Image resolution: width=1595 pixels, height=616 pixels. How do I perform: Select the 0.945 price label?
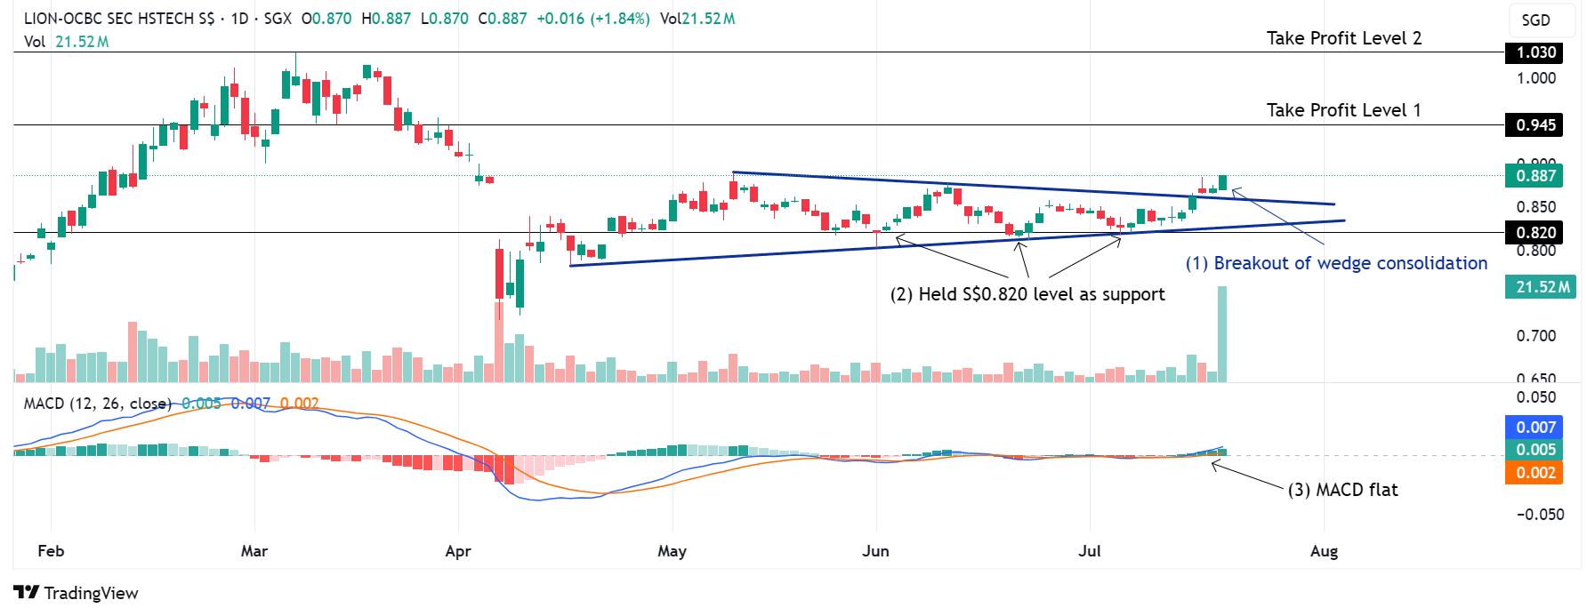(1534, 124)
